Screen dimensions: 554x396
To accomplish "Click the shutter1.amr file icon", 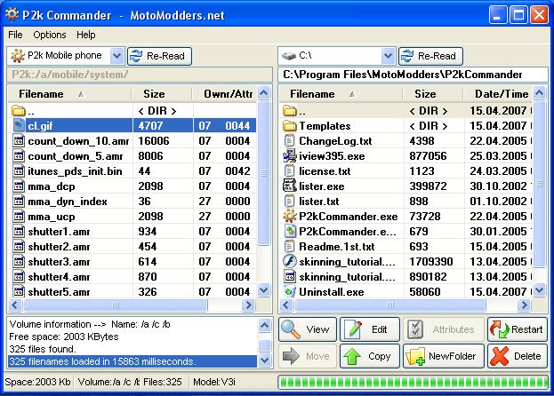I will click(19, 232).
